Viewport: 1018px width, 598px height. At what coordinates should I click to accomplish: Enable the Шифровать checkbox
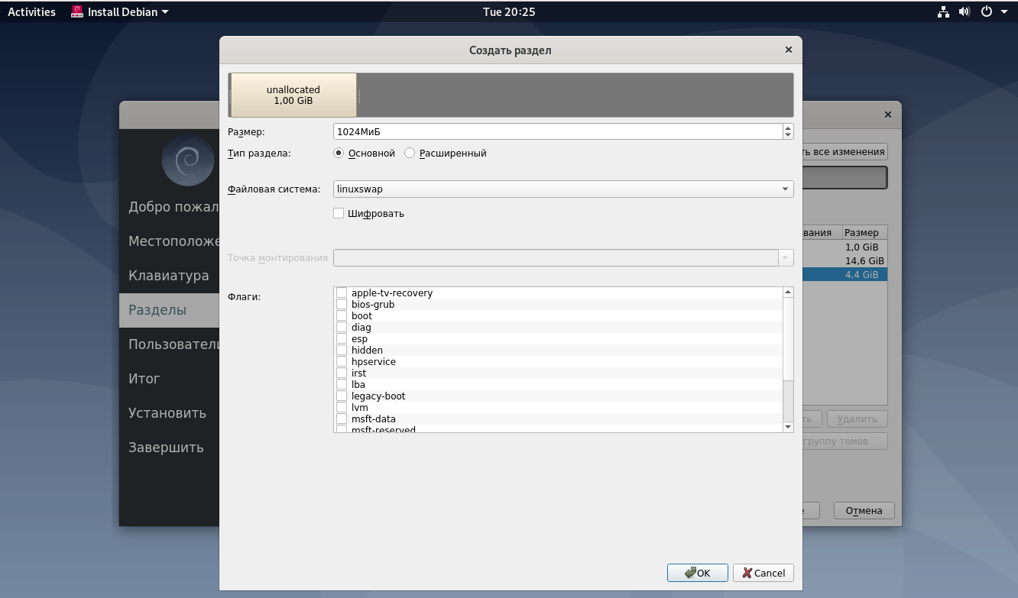pos(339,213)
